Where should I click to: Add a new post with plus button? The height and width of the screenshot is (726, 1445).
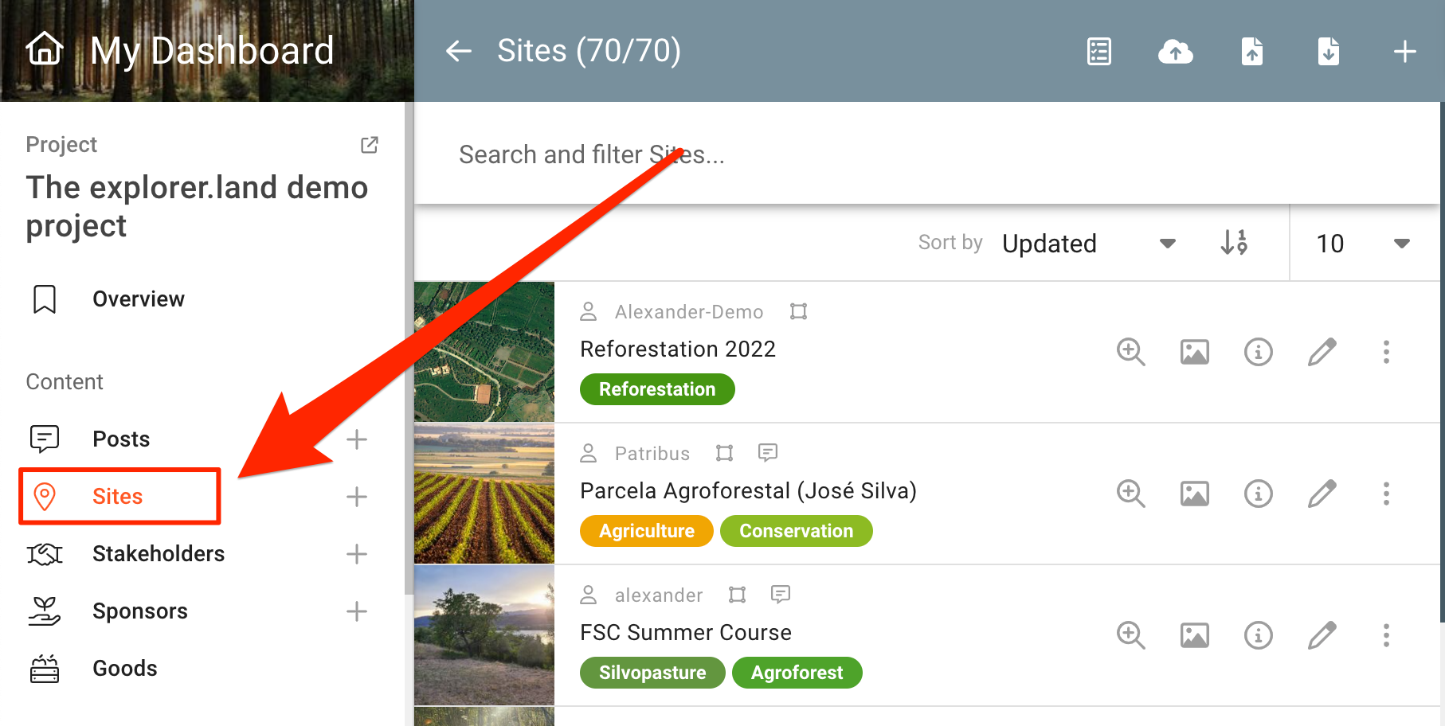click(357, 439)
